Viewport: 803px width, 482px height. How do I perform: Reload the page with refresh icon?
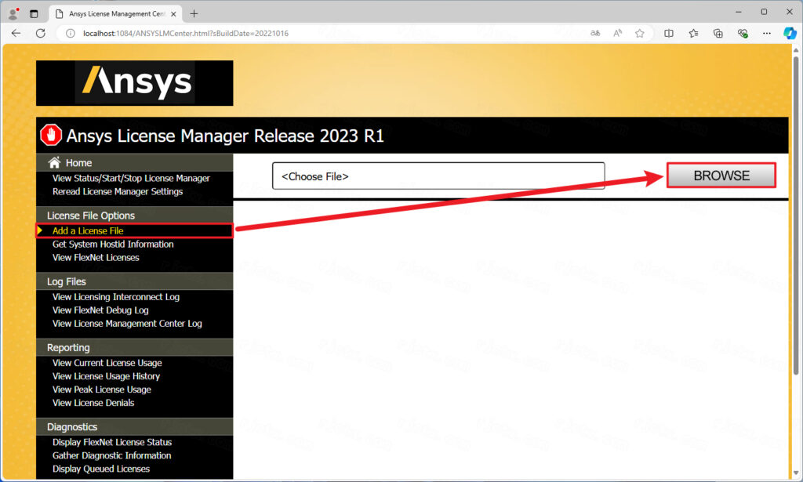point(41,33)
